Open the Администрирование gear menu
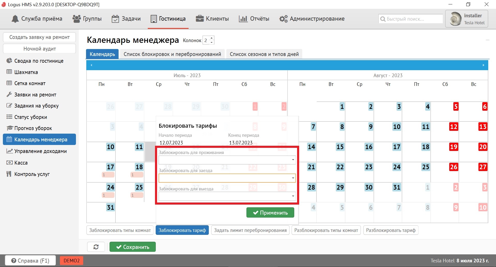This screenshot has width=496, height=267. pos(312,19)
